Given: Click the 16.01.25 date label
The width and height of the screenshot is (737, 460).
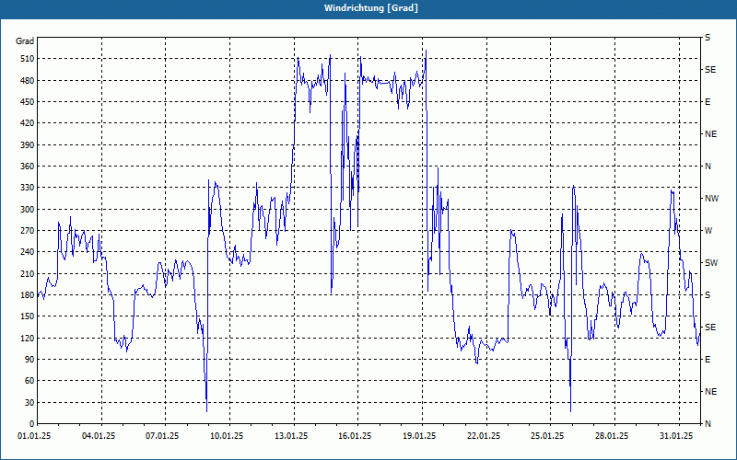Looking at the screenshot, I should 355,436.
